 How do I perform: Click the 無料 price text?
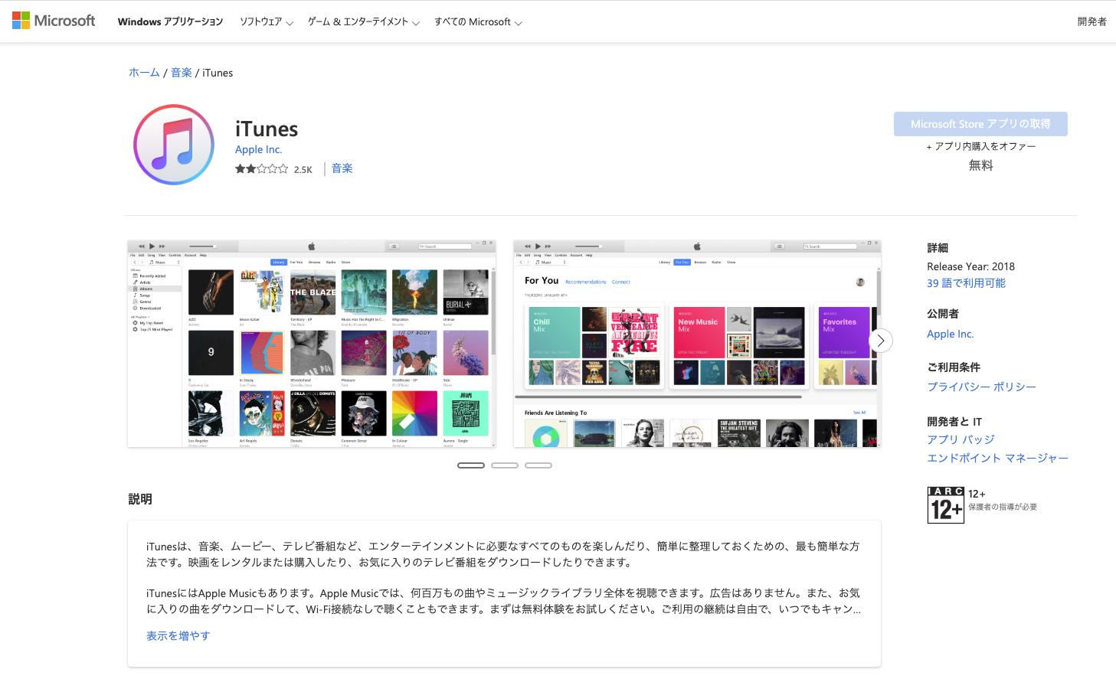point(980,165)
